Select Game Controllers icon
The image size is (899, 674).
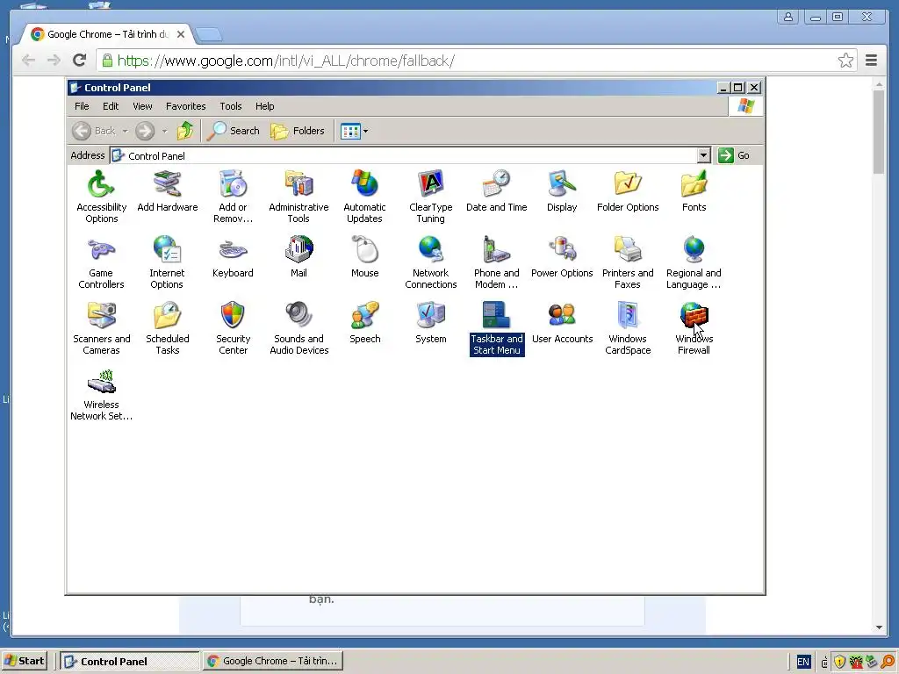click(102, 262)
